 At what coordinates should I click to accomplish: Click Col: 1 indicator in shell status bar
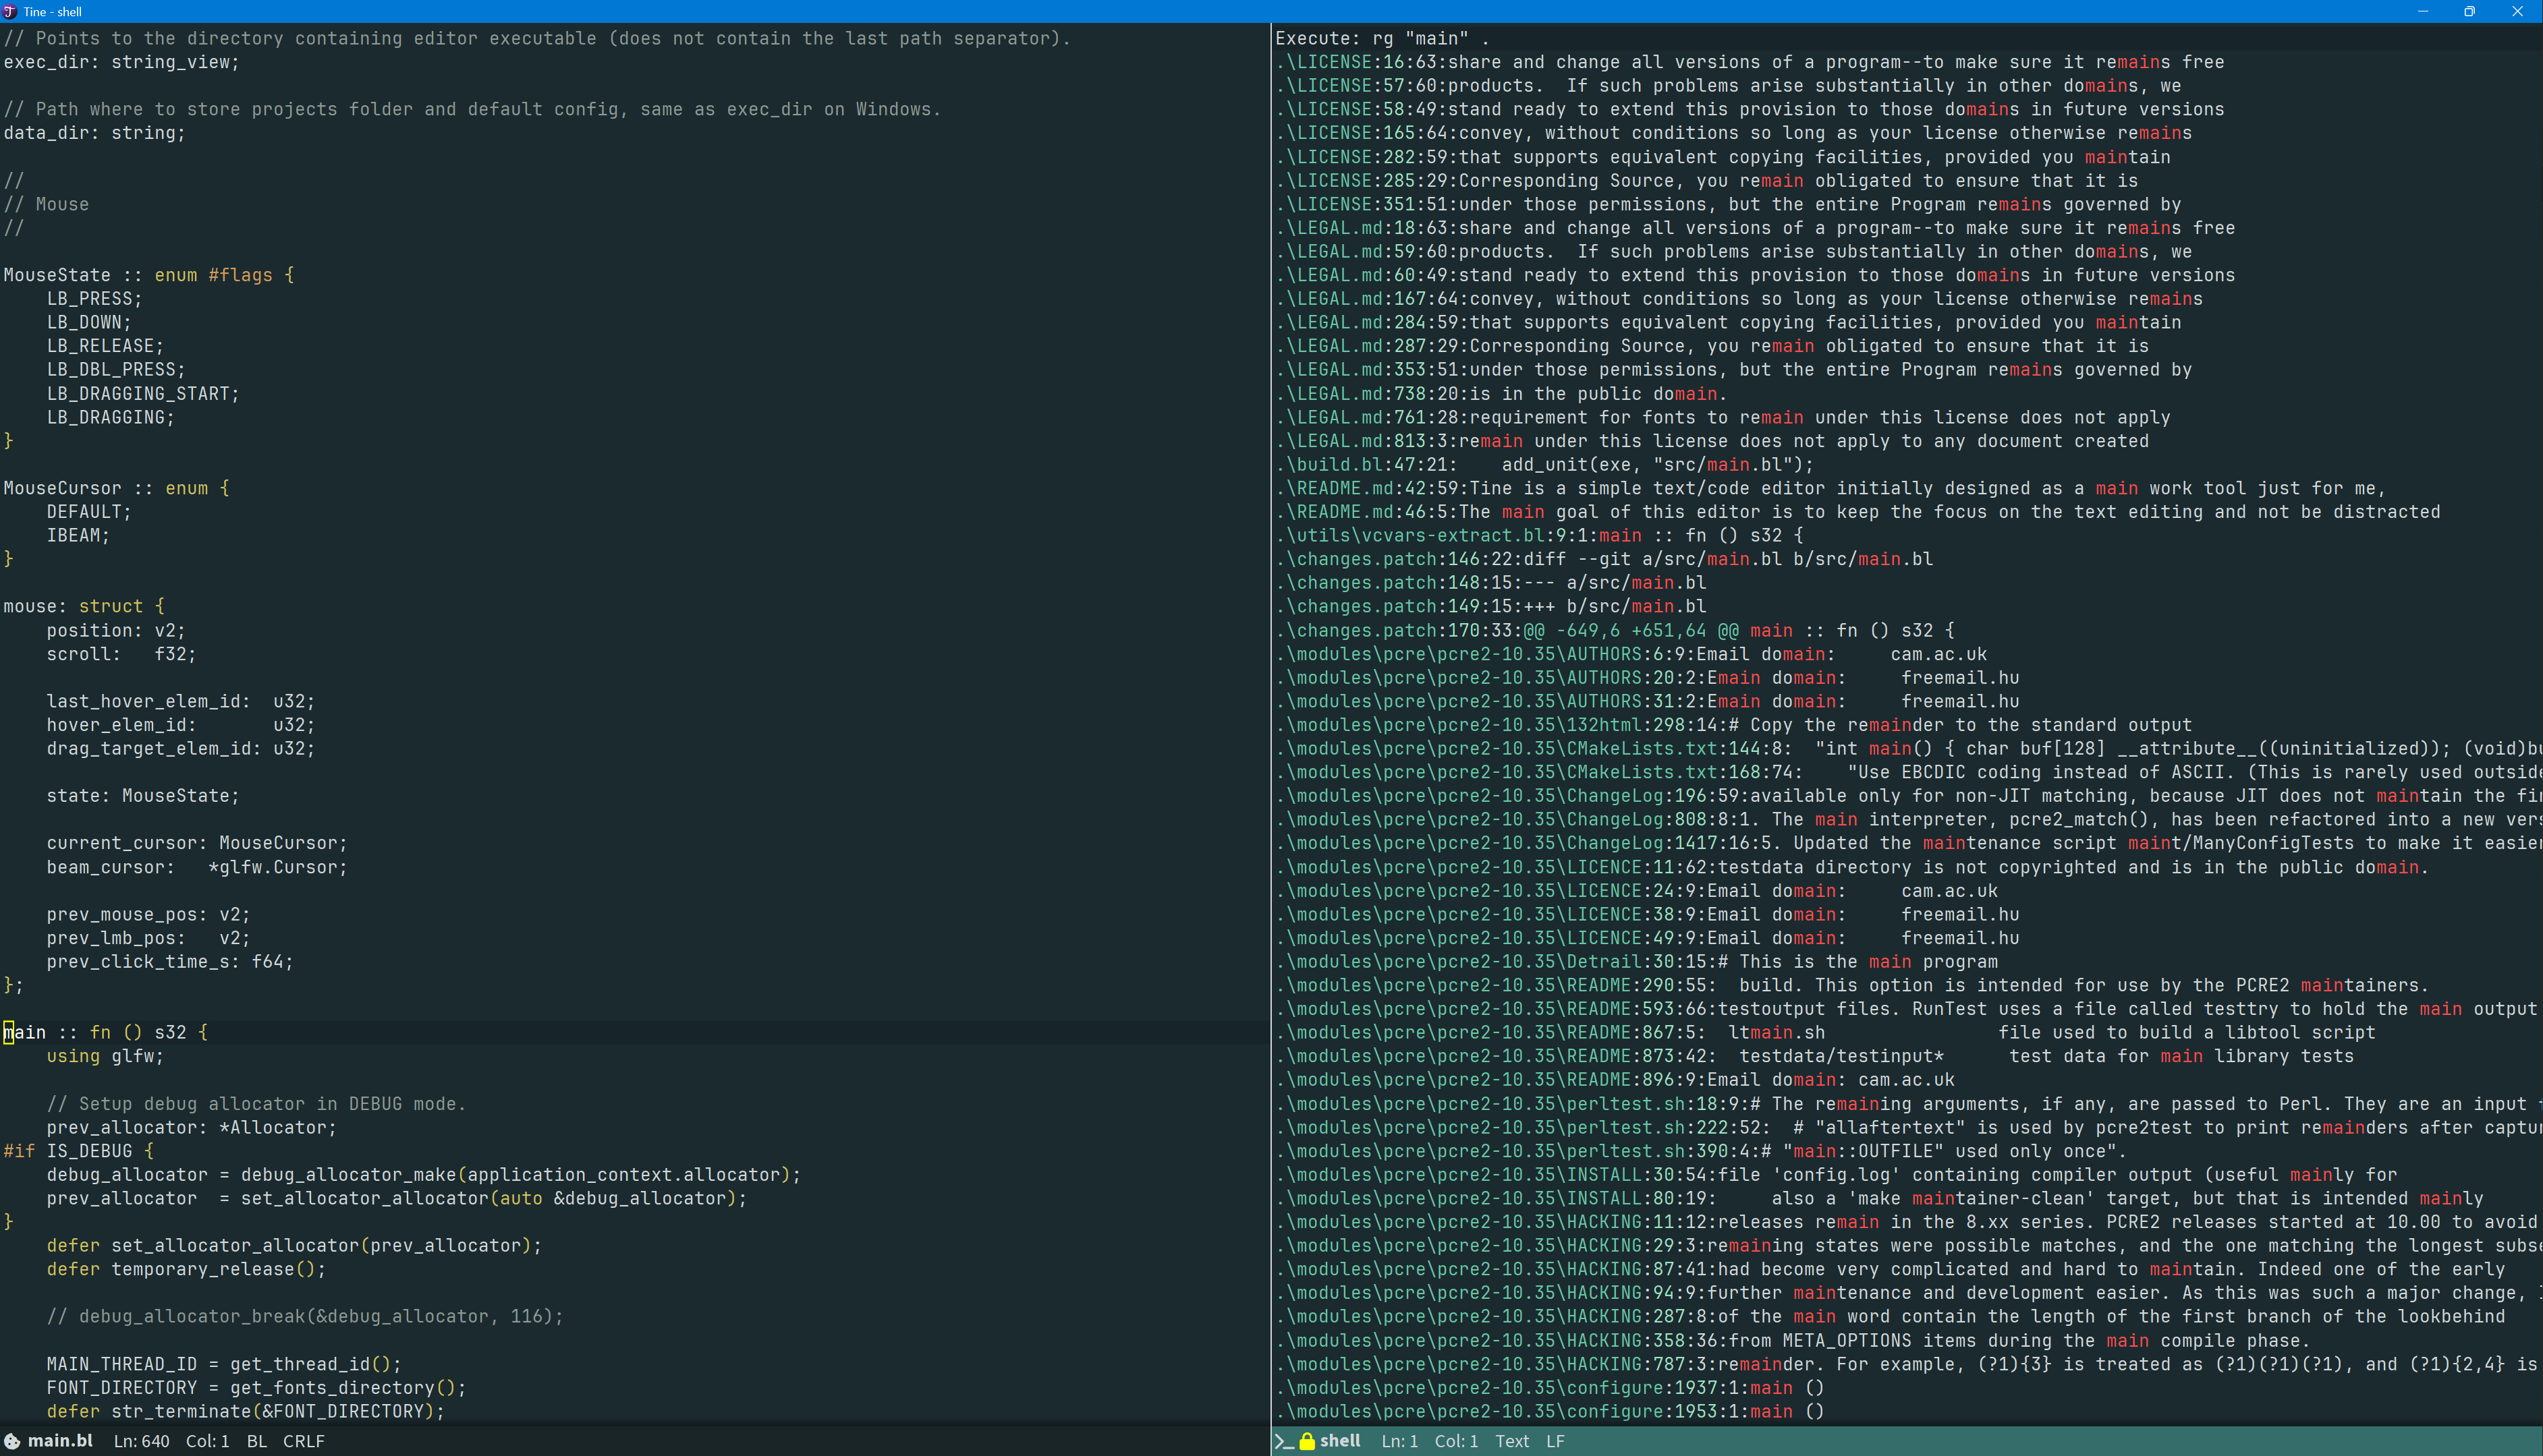1455,1441
